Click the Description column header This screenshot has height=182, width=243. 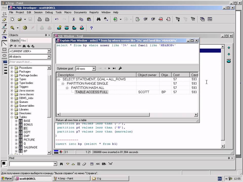pyautogui.click(x=96, y=75)
